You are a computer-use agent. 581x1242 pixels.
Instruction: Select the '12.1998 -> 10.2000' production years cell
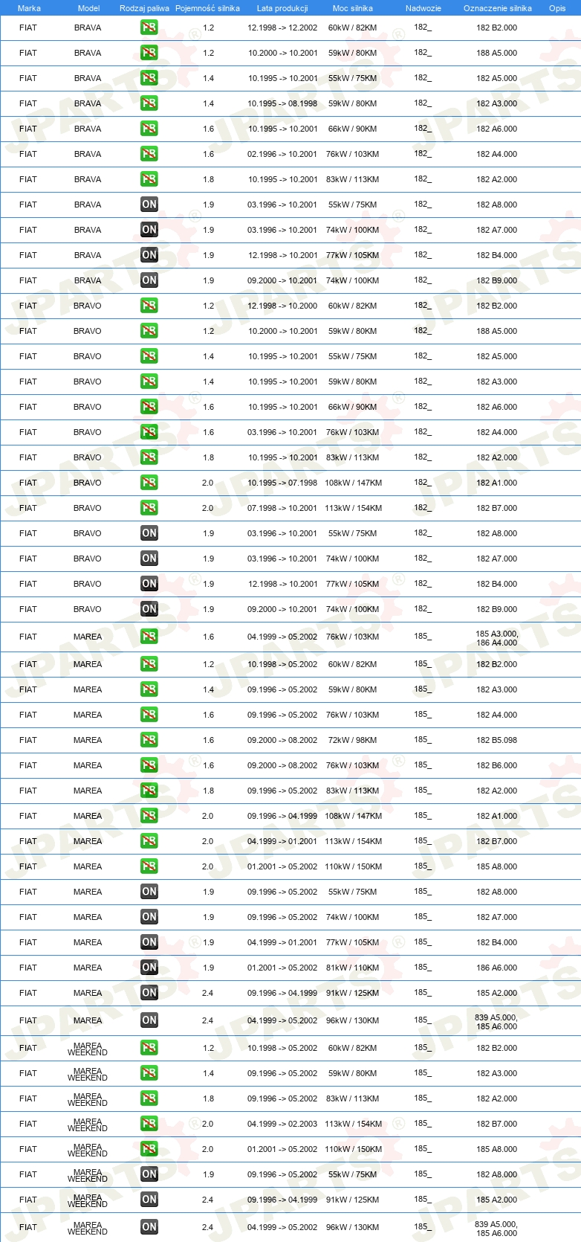[282, 306]
